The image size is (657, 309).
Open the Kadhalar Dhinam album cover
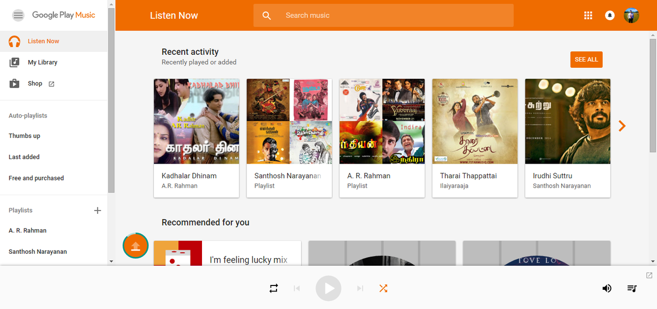(x=197, y=121)
